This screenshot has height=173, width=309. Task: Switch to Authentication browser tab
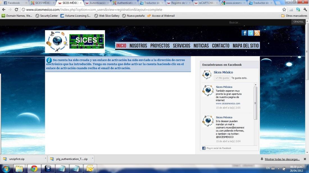[x=124, y=3]
